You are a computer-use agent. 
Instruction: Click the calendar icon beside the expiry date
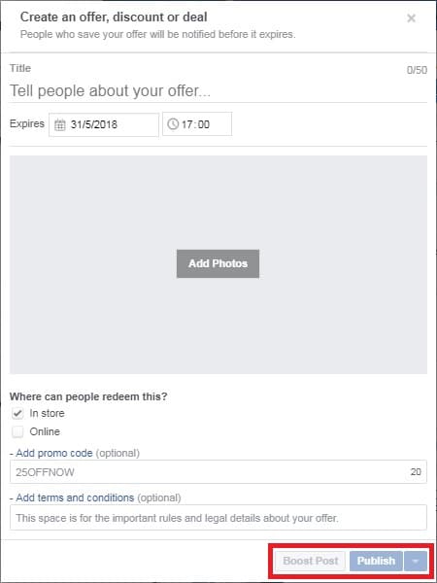click(x=60, y=124)
